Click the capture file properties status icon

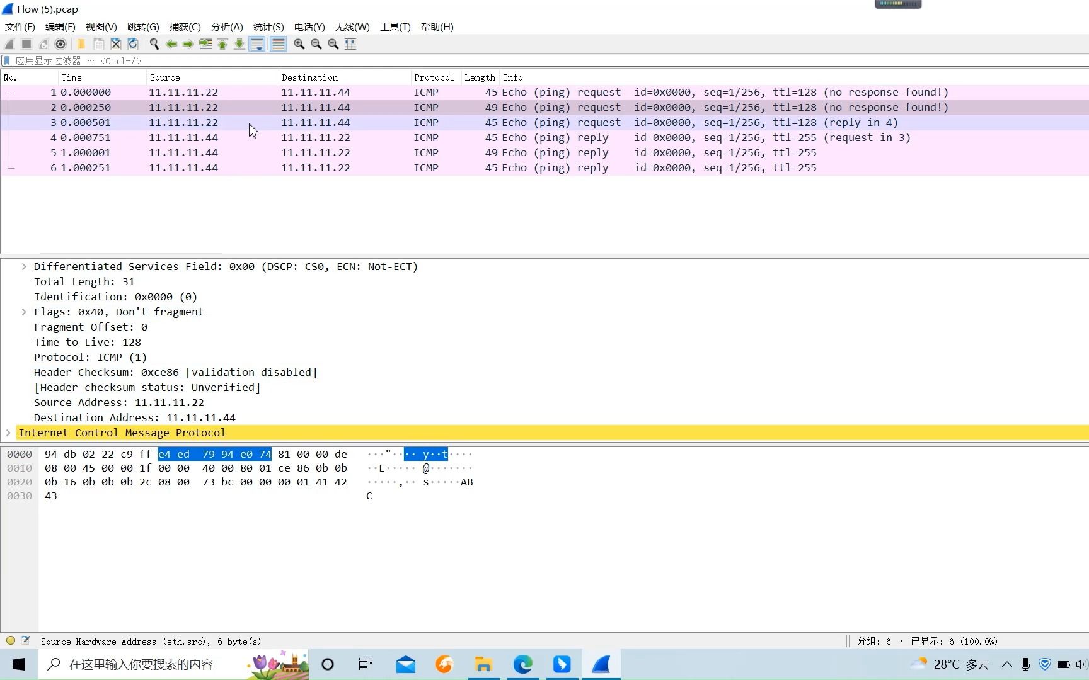tap(26, 641)
